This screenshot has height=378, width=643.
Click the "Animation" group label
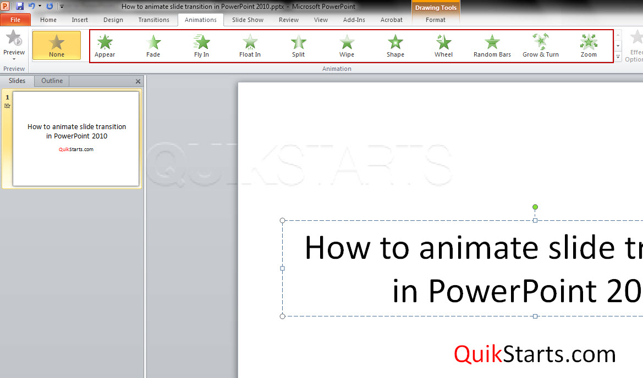pyautogui.click(x=337, y=69)
